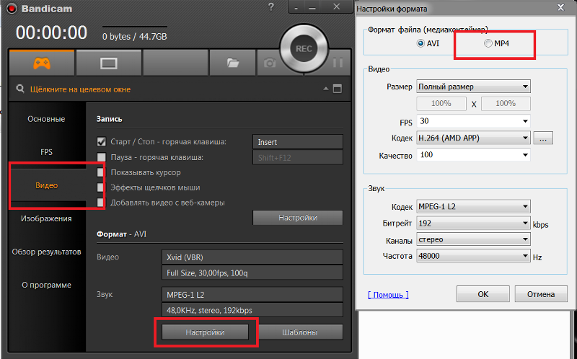Open the Изображения sidebar section
Image resolution: width=577 pixels, height=359 pixels.
coord(46,218)
